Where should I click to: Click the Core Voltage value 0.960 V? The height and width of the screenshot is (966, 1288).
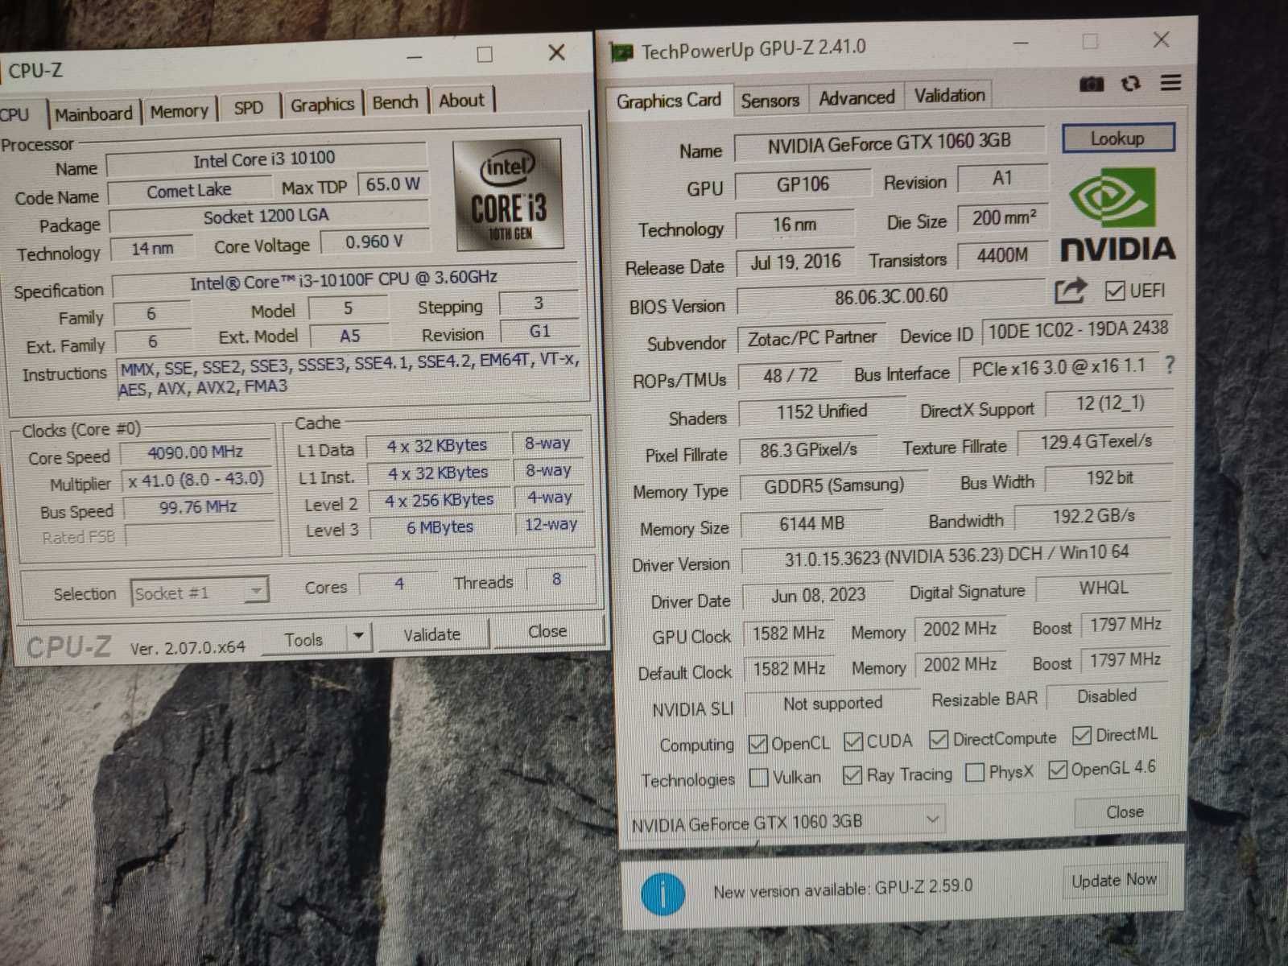[x=374, y=242]
